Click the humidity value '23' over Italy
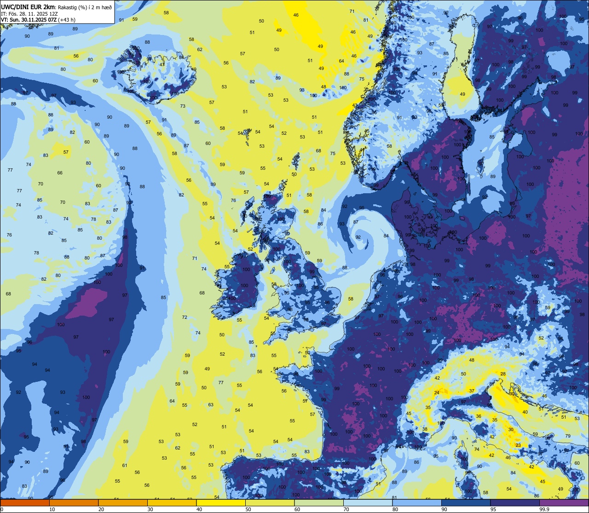This screenshot has width=589, height=513. pos(518,445)
